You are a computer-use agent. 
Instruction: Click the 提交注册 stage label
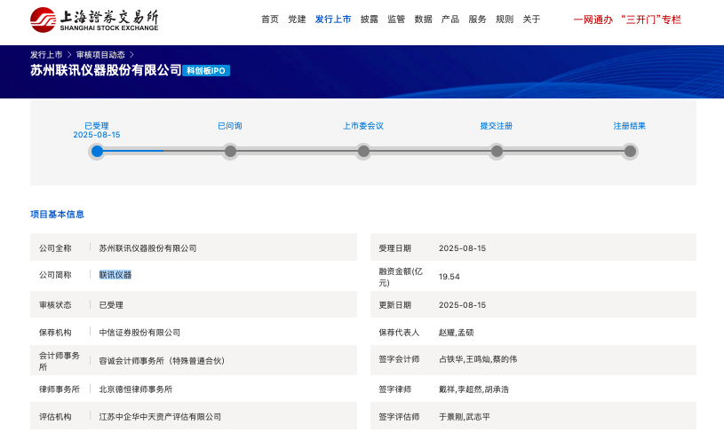[497, 126]
